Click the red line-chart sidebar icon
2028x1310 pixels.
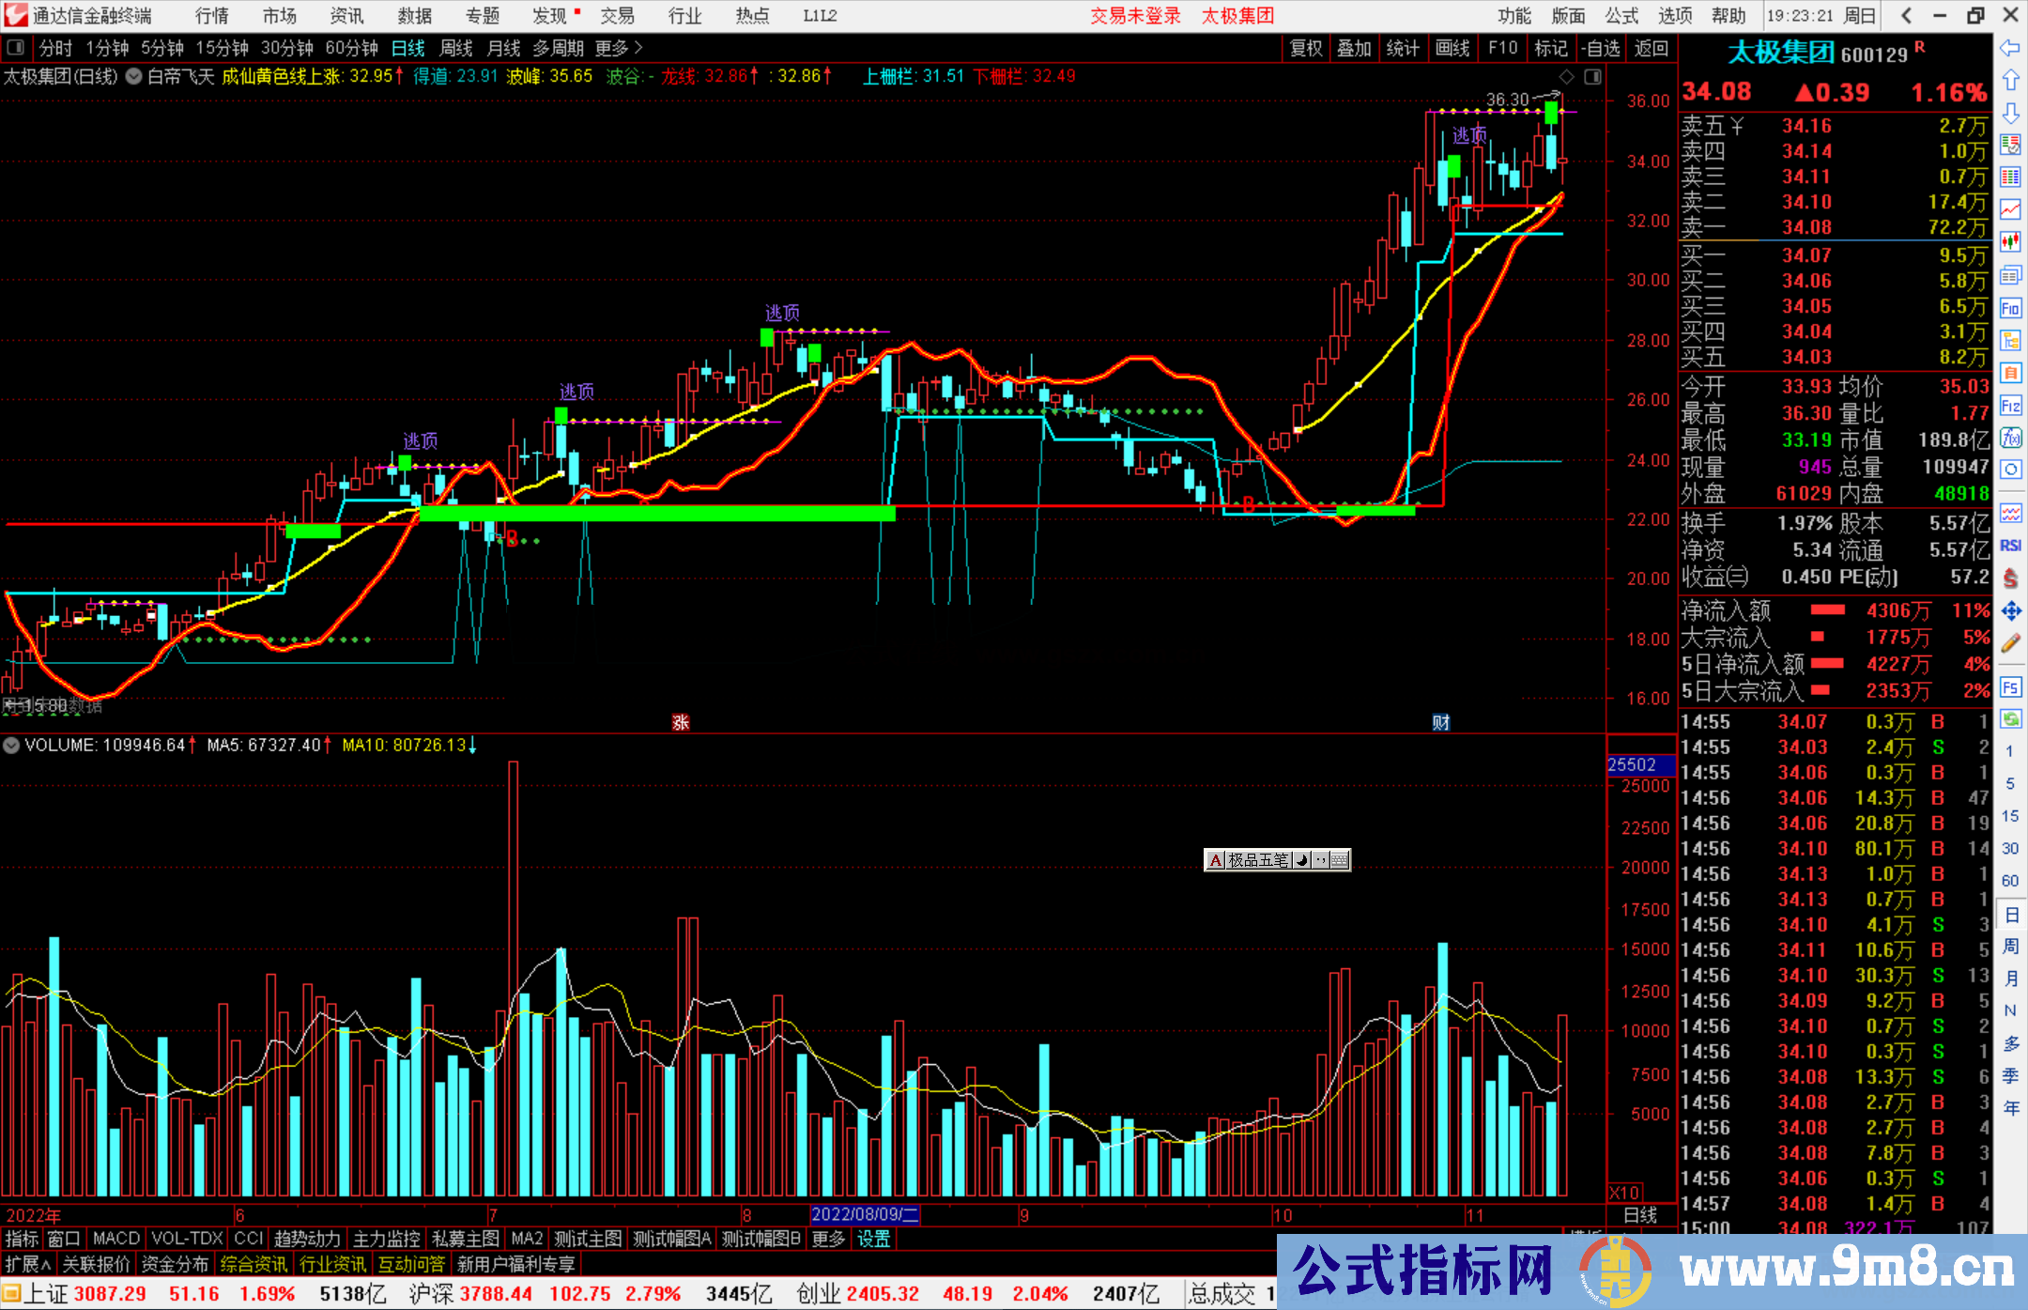click(2010, 208)
